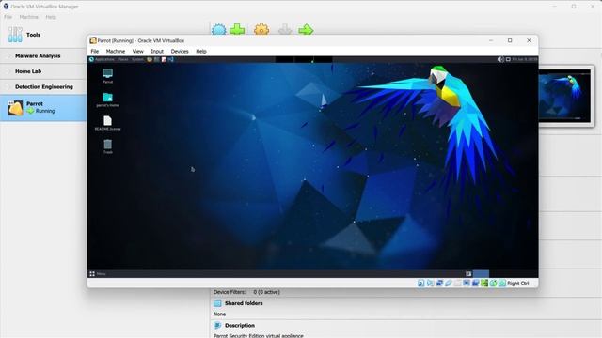Image resolution: width=602 pixels, height=338 pixels.
Task: Launch the Firefox browser from Parrot panel
Action: coord(150,59)
